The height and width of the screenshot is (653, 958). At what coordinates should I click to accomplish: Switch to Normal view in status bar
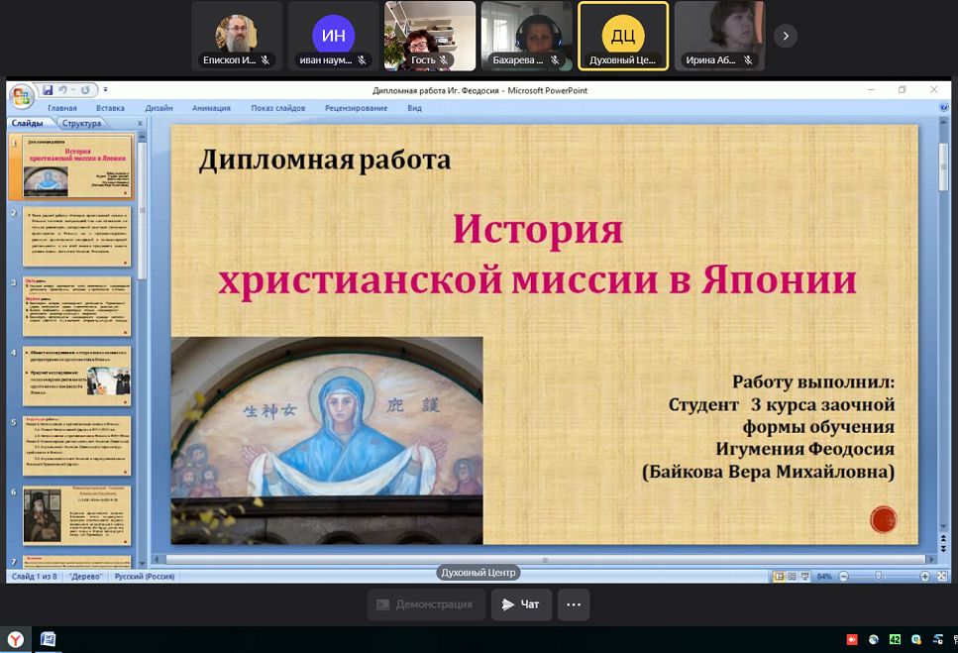click(x=779, y=576)
